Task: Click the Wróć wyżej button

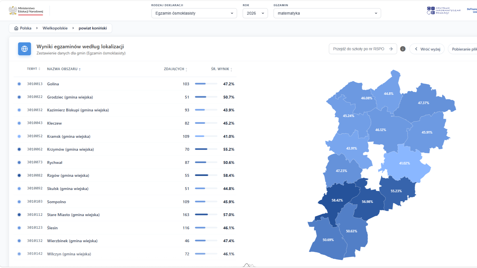Action: point(427,49)
